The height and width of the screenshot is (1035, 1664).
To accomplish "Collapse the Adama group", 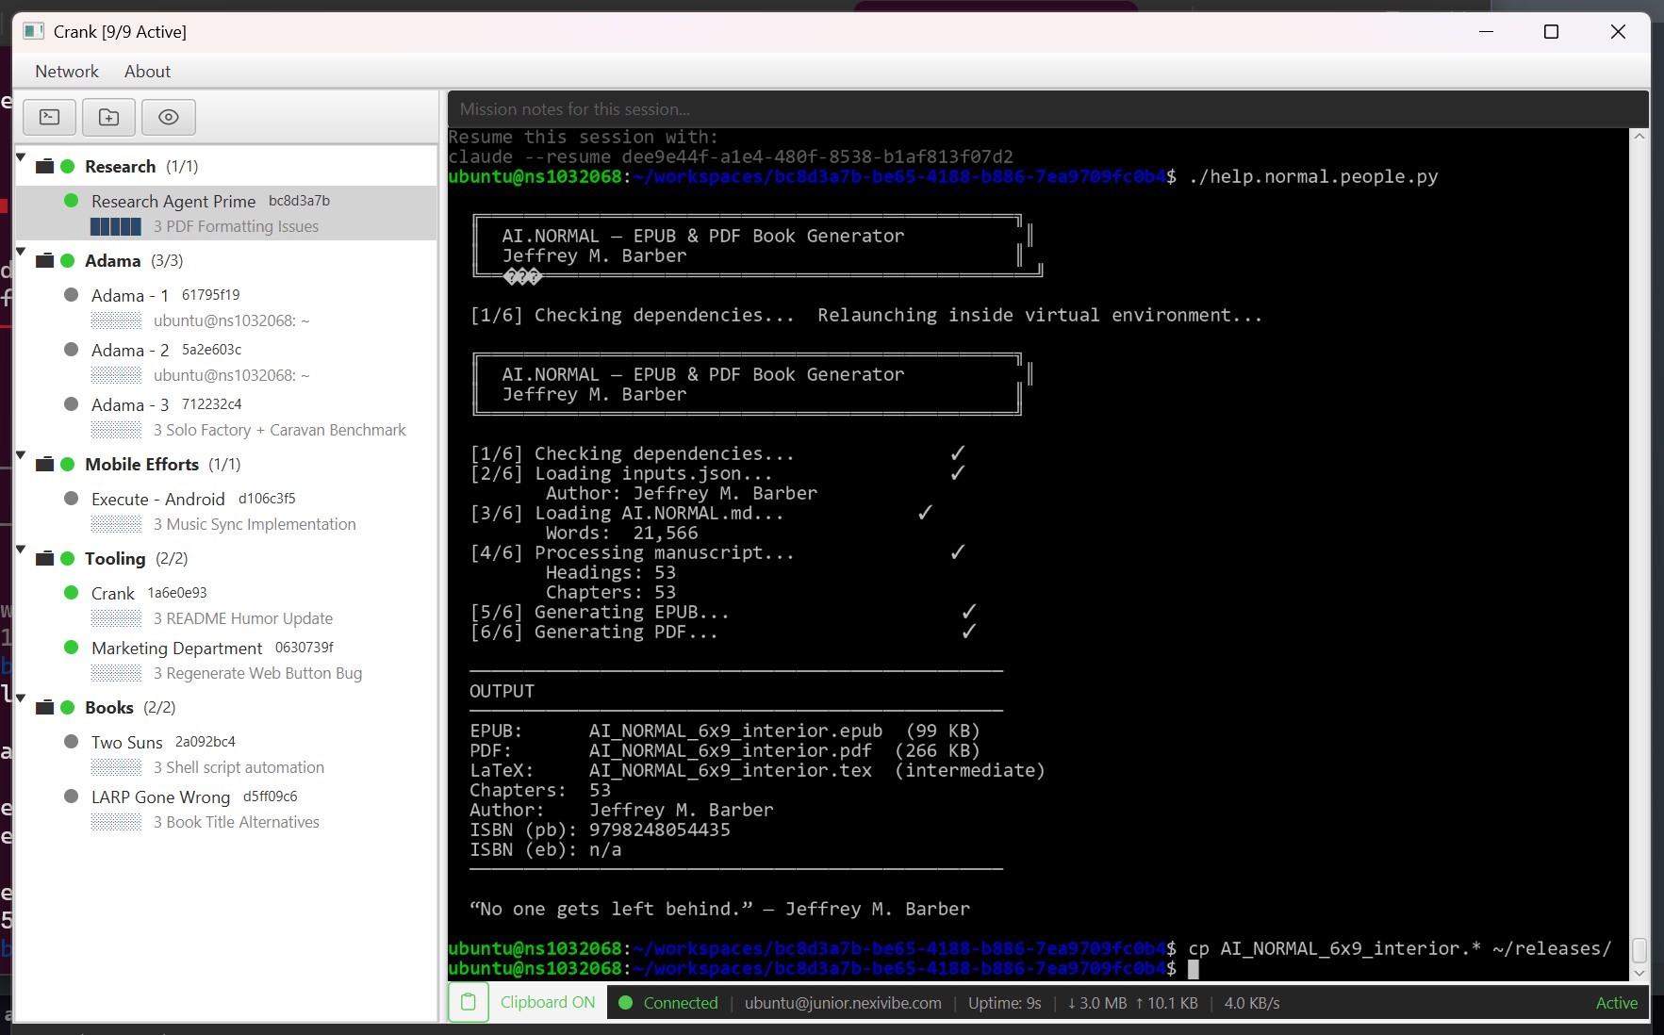I will pos(20,253).
